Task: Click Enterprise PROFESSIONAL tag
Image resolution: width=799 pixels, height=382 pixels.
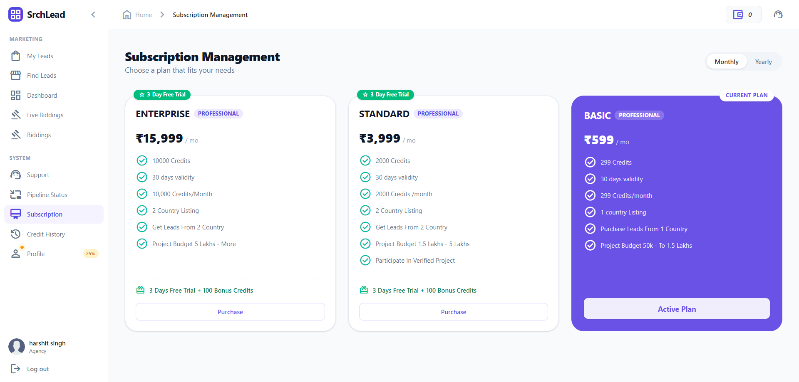Action: click(x=218, y=113)
